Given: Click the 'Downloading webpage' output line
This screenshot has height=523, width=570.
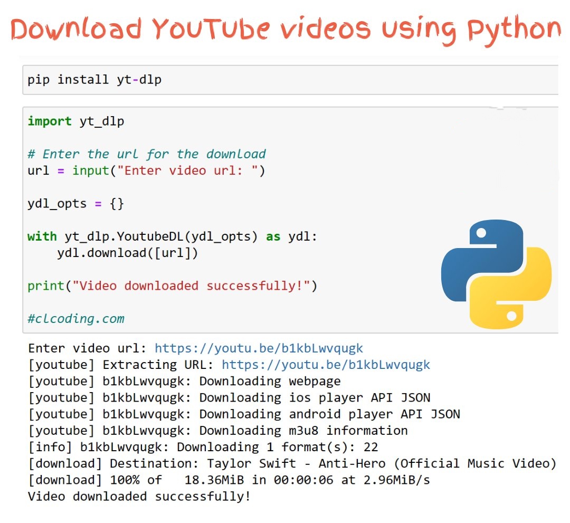Looking at the screenshot, I should pos(184,381).
